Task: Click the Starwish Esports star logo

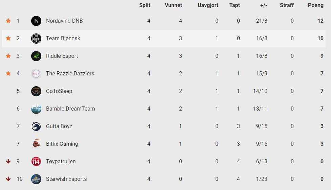Action: pos(36,179)
